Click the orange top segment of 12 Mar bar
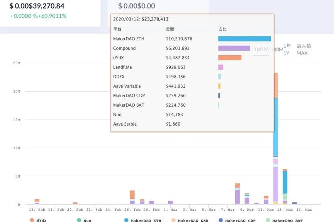The height and width of the screenshot is (222, 334). (x=276, y=85)
